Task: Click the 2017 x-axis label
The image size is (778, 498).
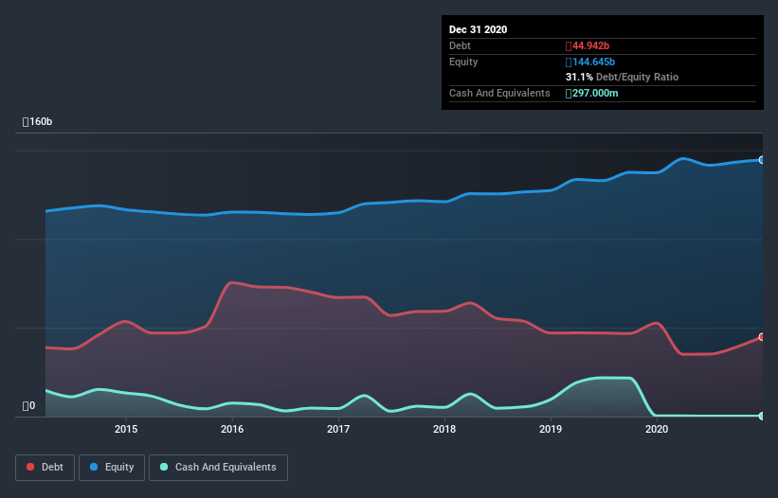Action: 338,429
